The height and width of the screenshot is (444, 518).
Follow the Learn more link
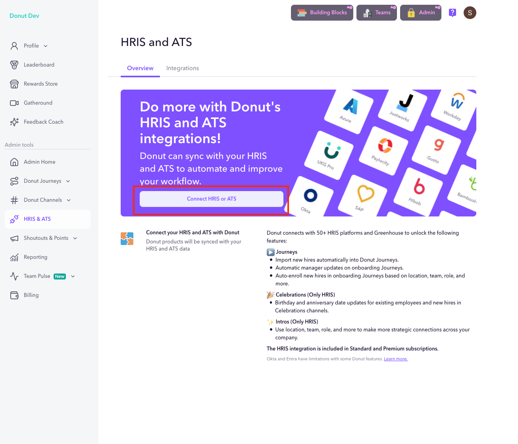[396, 359]
